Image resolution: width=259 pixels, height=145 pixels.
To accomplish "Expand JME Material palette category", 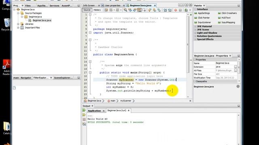I will click(x=195, y=27).
